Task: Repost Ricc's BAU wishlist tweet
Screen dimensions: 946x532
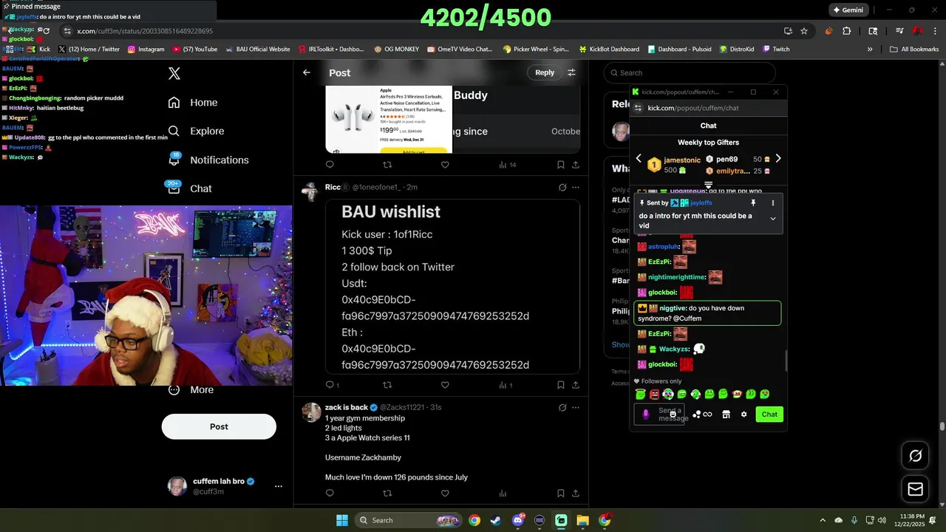Action: [387, 385]
